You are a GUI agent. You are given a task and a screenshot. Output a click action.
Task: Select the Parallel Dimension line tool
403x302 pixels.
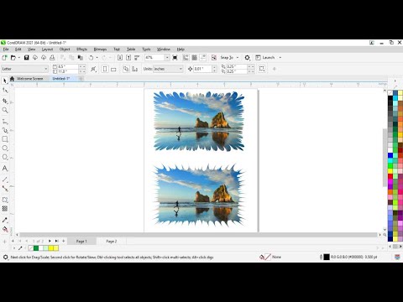tap(5, 180)
